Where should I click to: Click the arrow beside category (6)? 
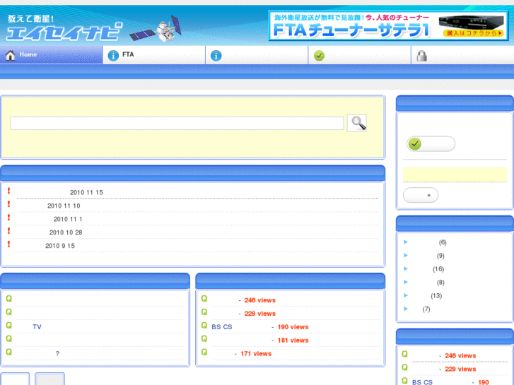tap(406, 242)
